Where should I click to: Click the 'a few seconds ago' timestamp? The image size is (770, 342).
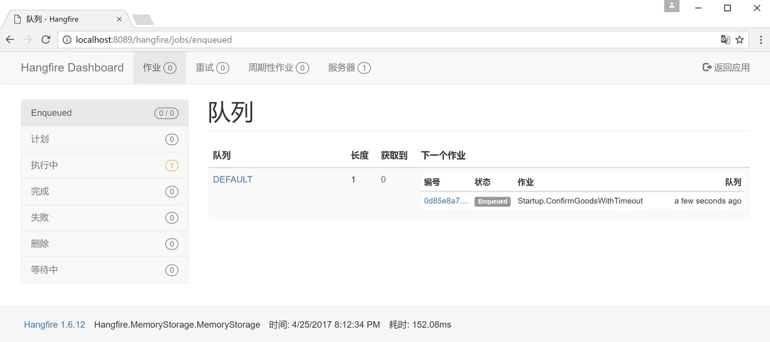pyautogui.click(x=708, y=201)
